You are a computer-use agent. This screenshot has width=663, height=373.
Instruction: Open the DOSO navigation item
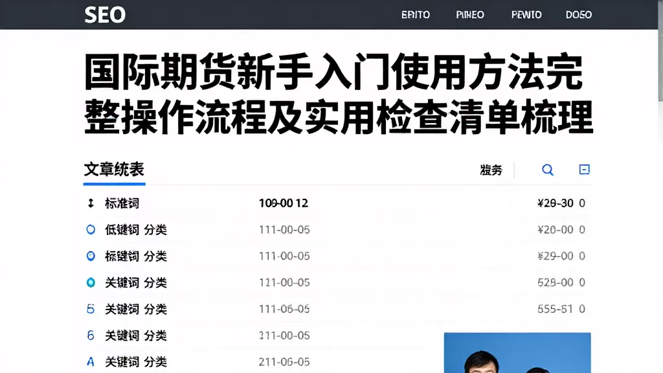(578, 15)
